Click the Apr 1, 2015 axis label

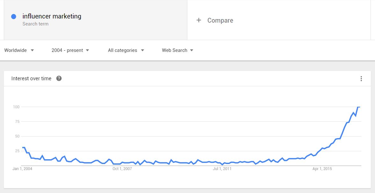tap(322, 169)
